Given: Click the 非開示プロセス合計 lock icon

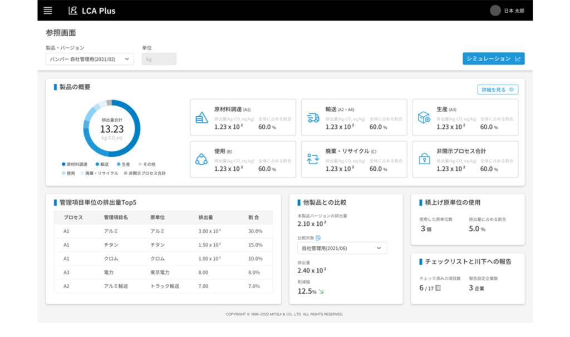Looking at the screenshot, I should pyautogui.click(x=423, y=160).
